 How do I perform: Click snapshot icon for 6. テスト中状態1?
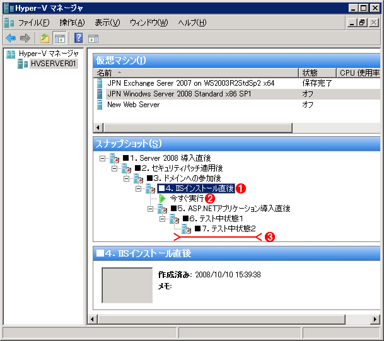[x=175, y=219]
